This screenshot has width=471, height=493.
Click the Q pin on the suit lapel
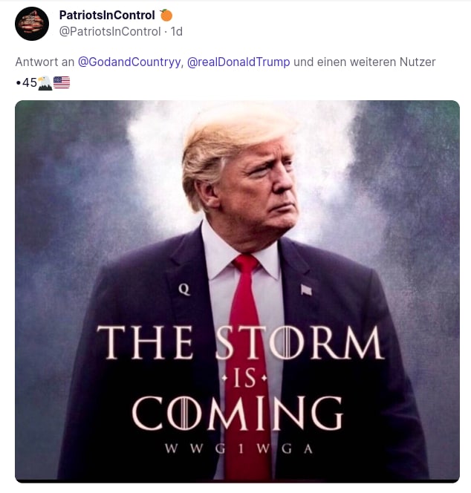(184, 290)
